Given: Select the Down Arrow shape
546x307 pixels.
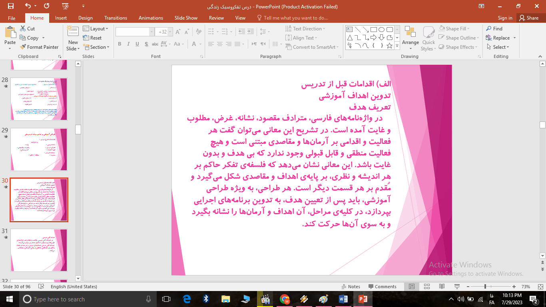Looking at the screenshot, I should click(382, 38).
